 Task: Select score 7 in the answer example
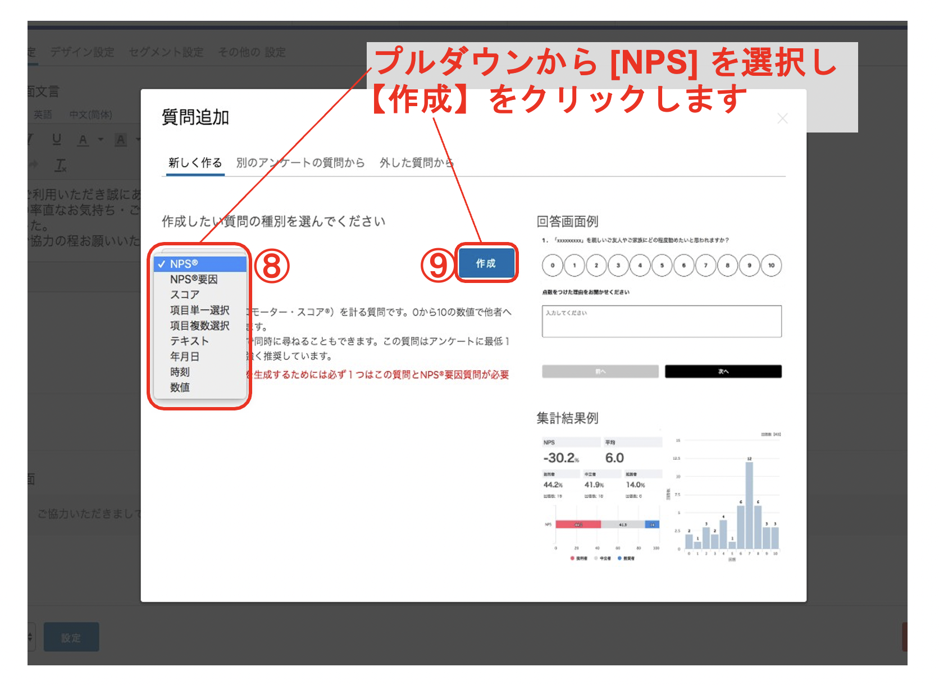[x=706, y=266]
